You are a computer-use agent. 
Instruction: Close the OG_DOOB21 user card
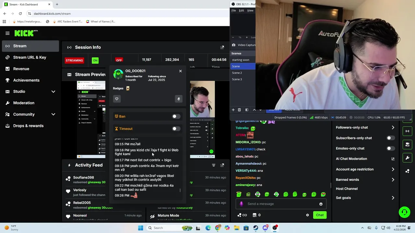180,71
